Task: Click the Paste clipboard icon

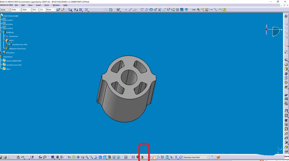Action: pyautogui.click(x=18, y=157)
